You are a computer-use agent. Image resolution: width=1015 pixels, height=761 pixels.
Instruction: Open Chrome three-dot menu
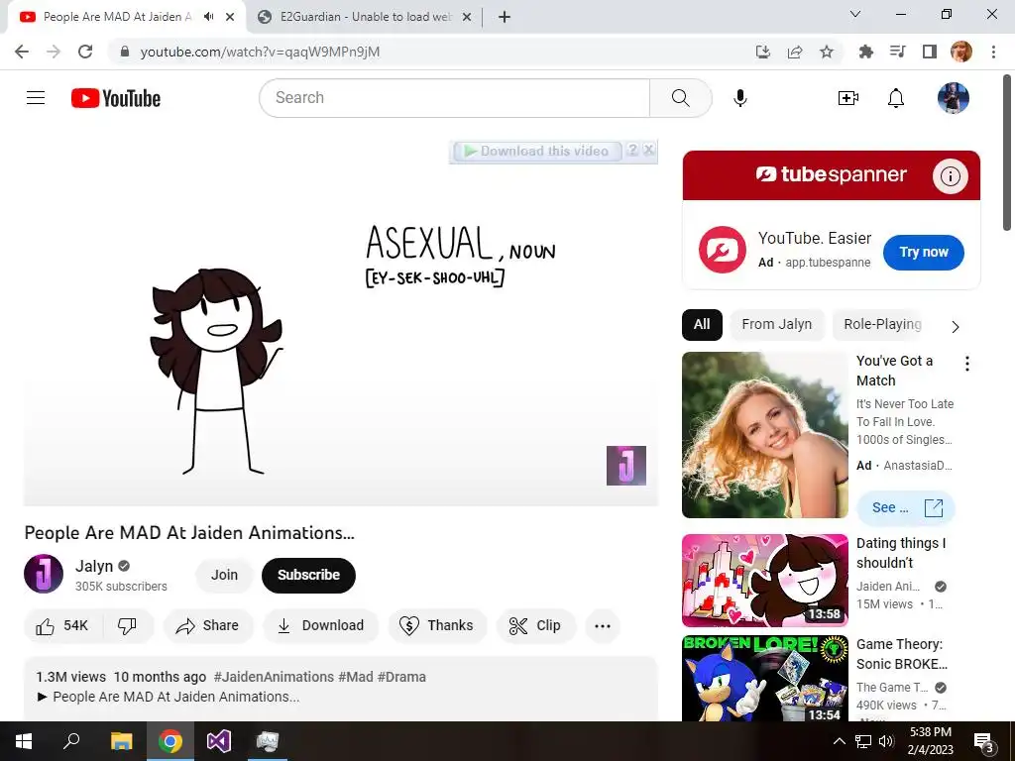993,52
